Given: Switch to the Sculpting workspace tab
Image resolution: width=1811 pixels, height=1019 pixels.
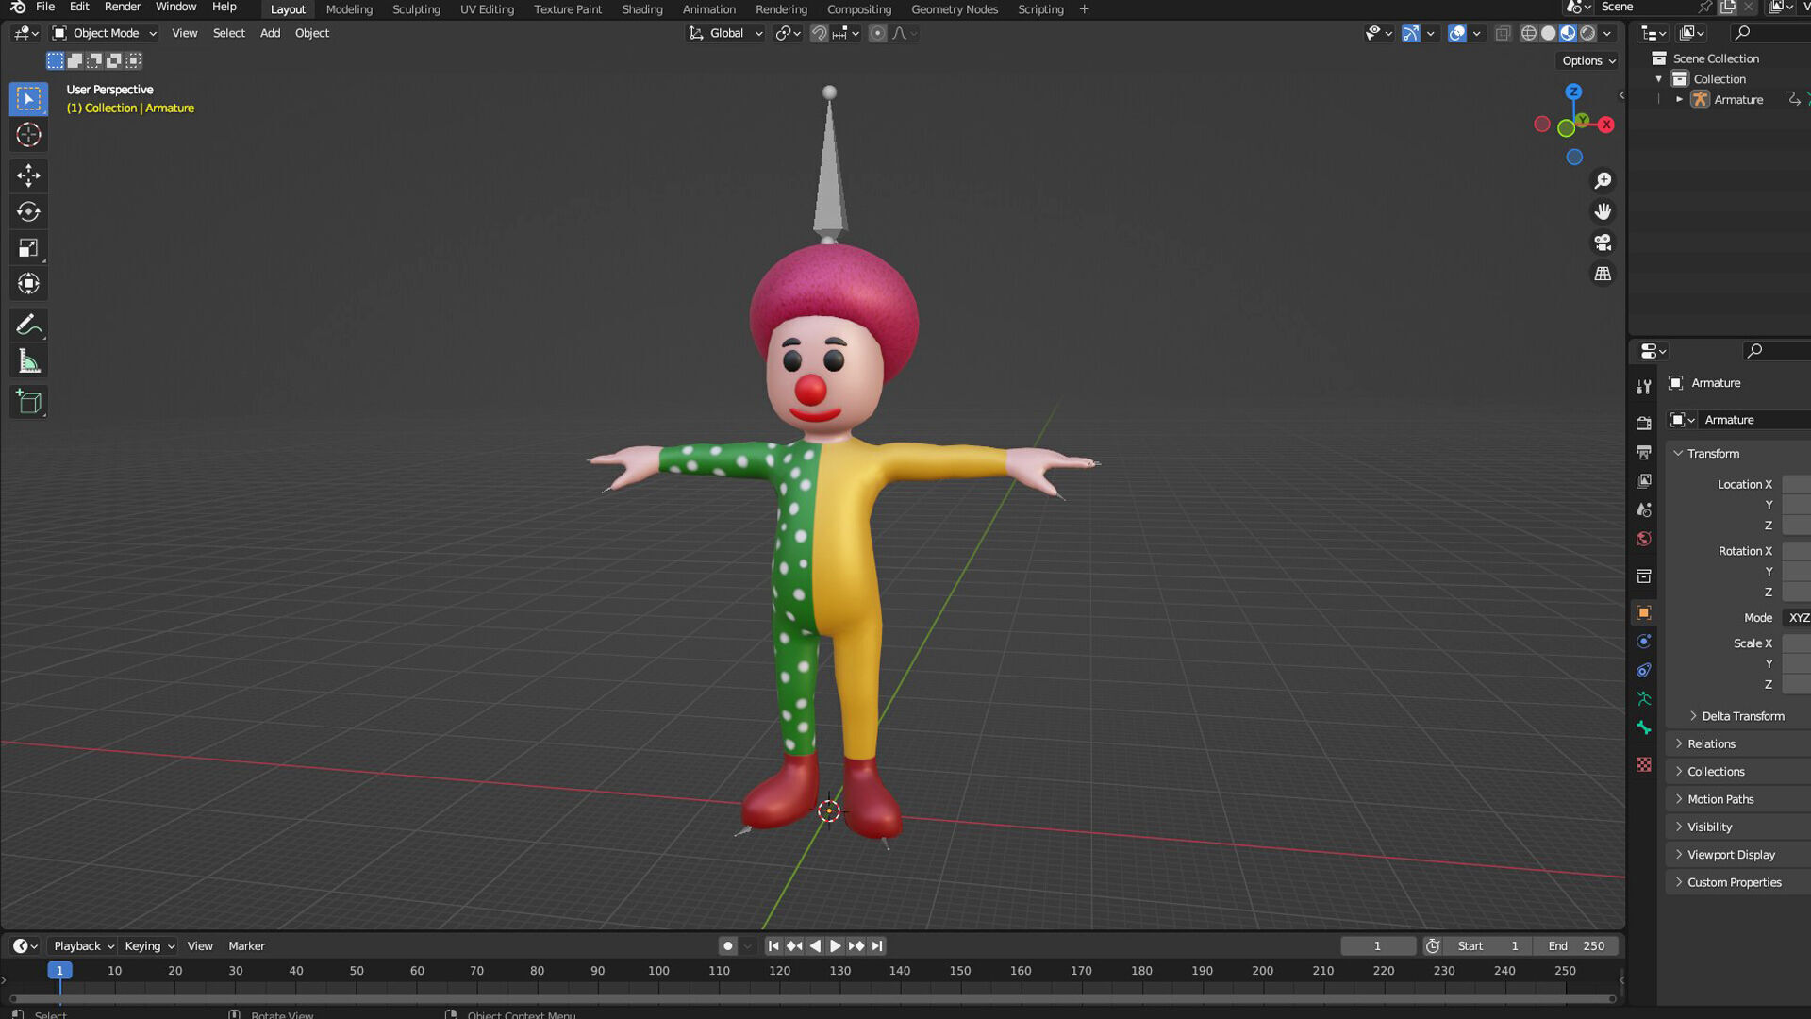Looking at the screenshot, I should (x=416, y=9).
